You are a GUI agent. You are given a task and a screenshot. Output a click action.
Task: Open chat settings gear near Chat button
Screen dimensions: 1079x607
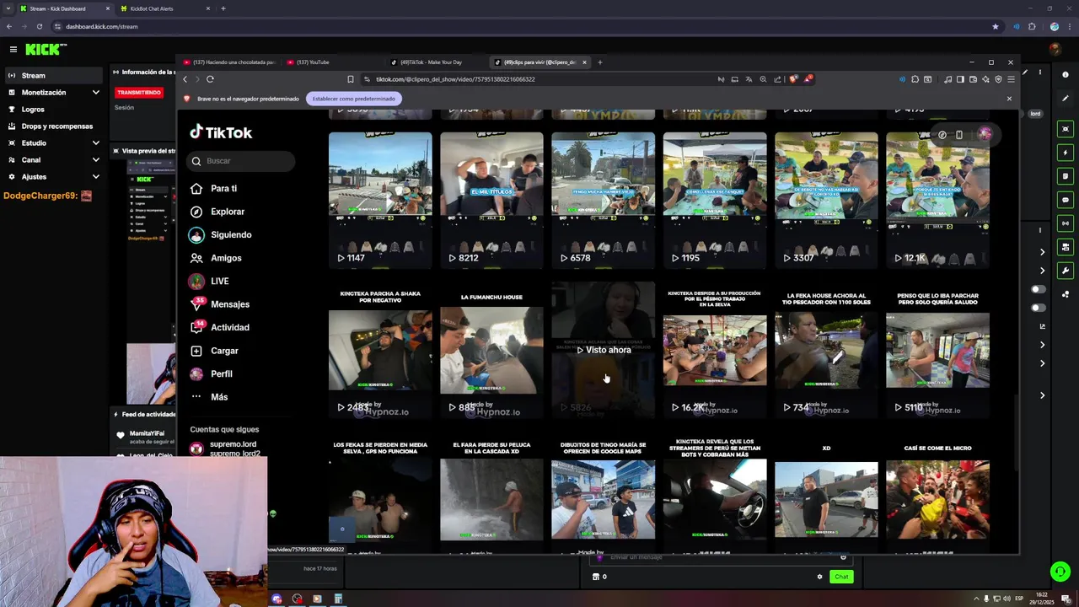[x=819, y=577]
